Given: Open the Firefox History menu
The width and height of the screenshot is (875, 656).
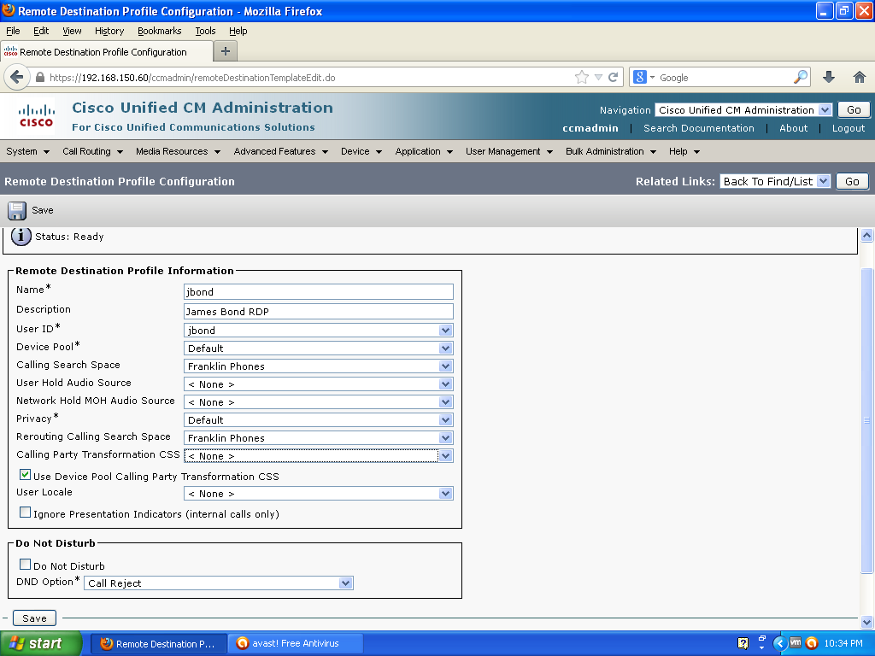Looking at the screenshot, I should pos(109,31).
